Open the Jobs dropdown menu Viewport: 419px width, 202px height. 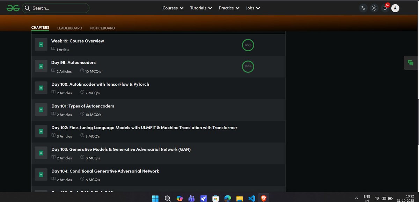tap(253, 8)
